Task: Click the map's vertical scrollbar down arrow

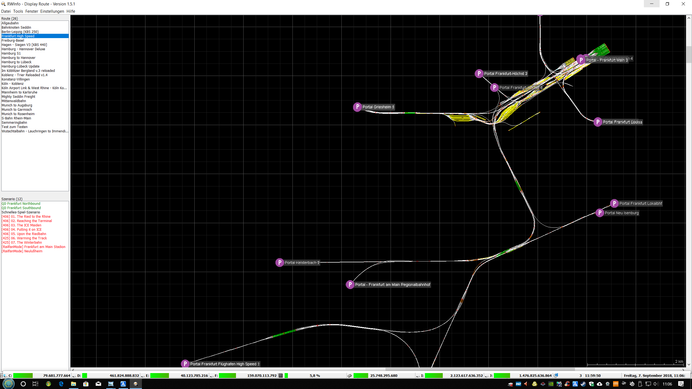Action: pos(689,364)
